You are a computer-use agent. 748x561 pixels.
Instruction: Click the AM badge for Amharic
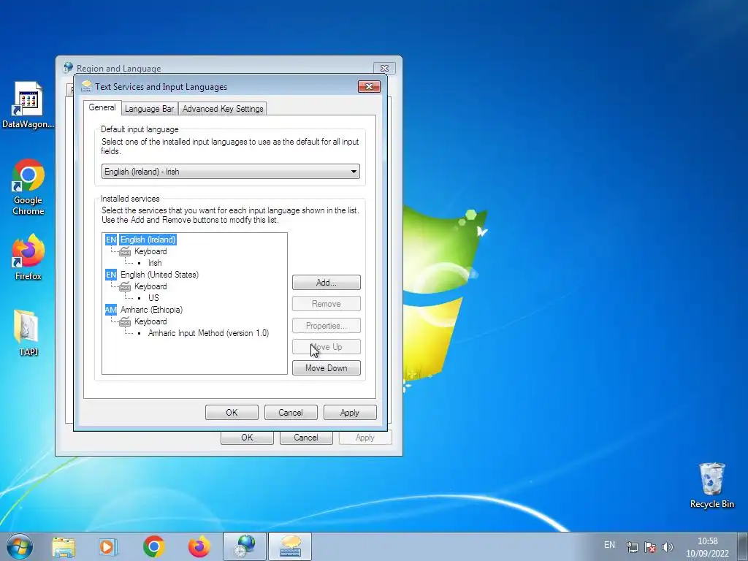111,310
